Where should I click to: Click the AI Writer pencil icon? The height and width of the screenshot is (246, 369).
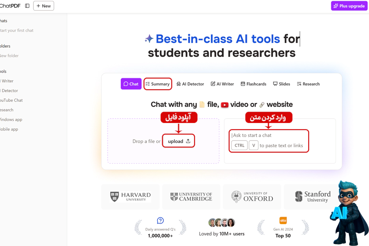pos(213,84)
